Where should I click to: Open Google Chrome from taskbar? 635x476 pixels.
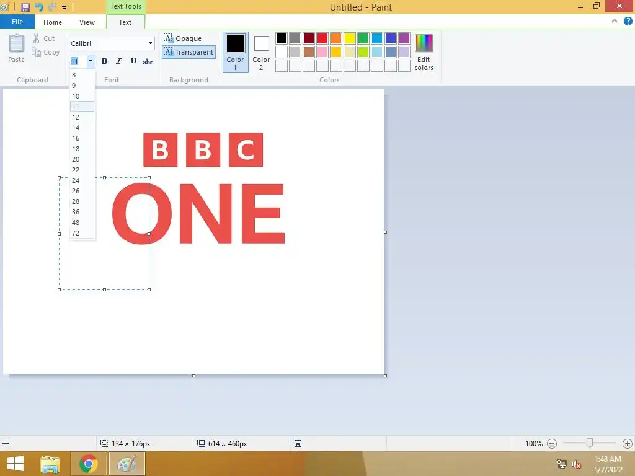(88, 464)
